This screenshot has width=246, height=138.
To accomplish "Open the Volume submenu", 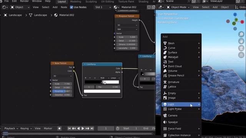I will coord(181,71).
